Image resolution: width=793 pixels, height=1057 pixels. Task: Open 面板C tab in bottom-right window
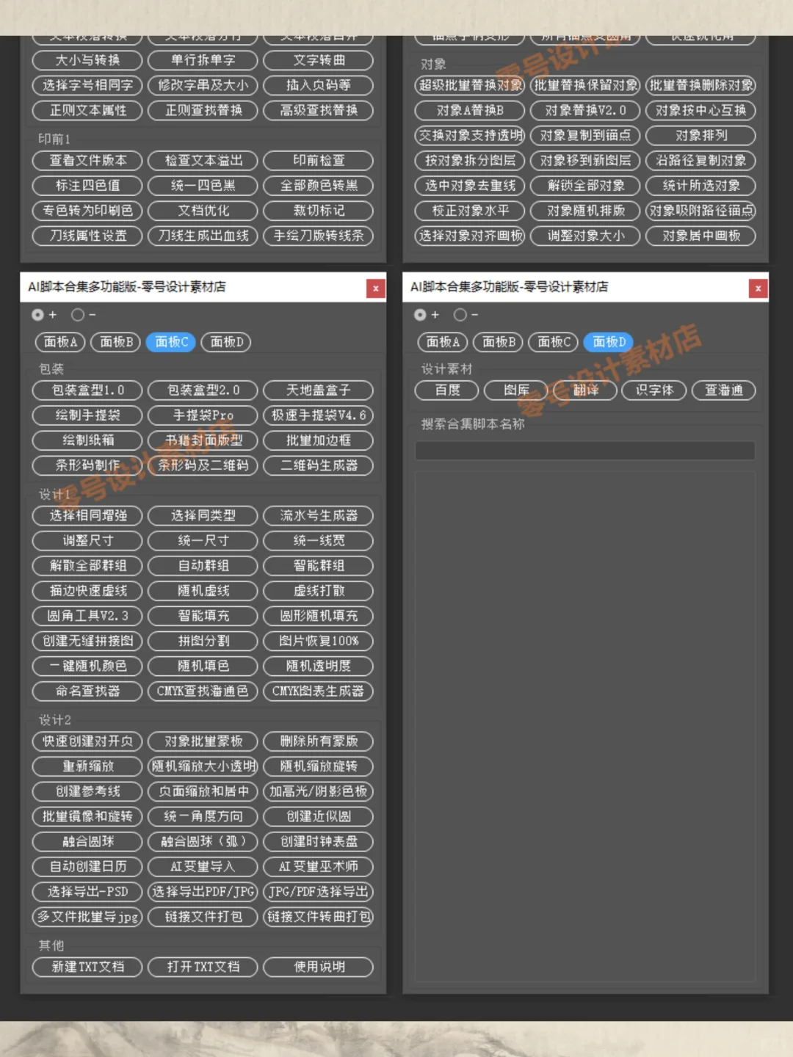click(x=554, y=342)
